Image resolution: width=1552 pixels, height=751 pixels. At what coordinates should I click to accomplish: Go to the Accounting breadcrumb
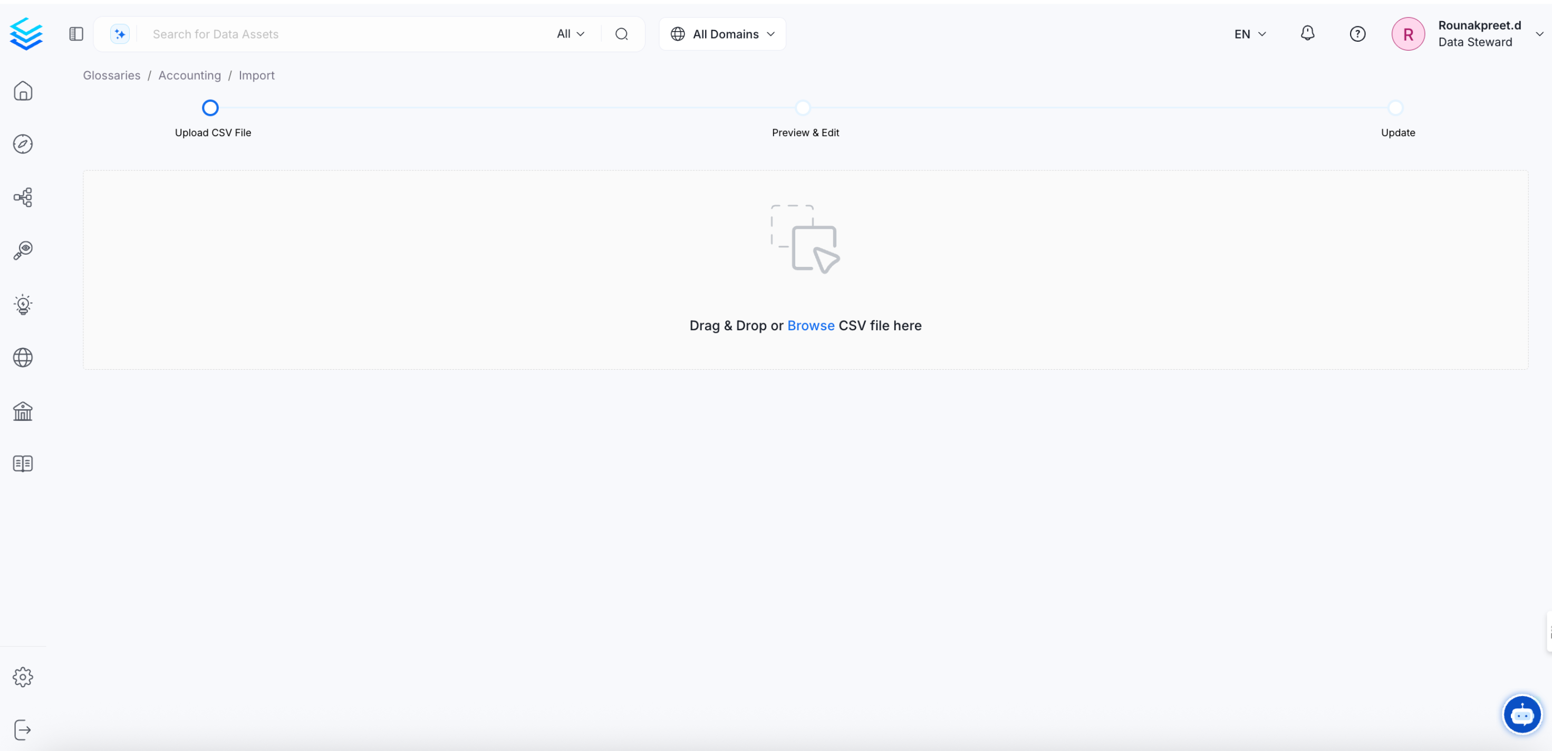tap(189, 75)
